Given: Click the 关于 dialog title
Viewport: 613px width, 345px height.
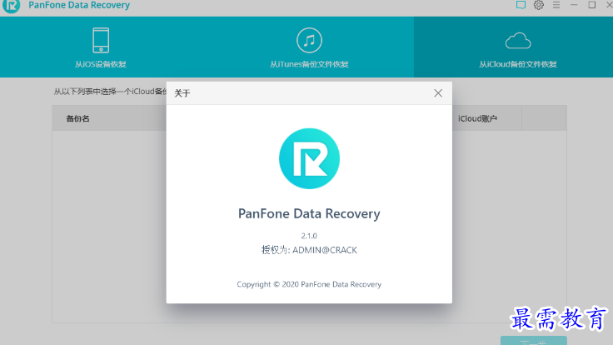Looking at the screenshot, I should 182,93.
